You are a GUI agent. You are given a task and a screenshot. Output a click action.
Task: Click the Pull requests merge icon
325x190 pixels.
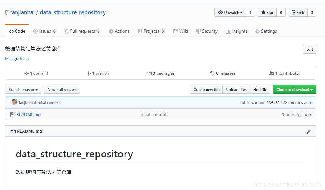(x=66, y=31)
